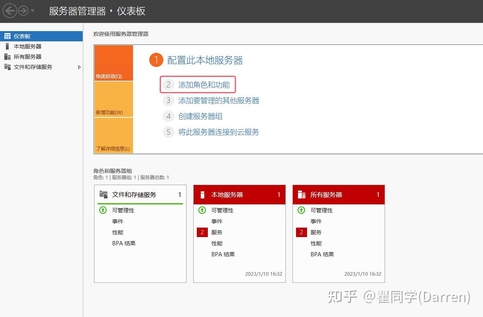
Task: Select the 仪表板 dashboard icon in sidebar
Action: (x=7, y=36)
